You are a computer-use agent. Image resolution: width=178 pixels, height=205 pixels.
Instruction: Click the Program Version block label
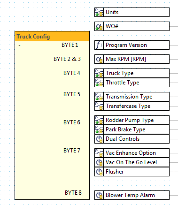point(126,45)
